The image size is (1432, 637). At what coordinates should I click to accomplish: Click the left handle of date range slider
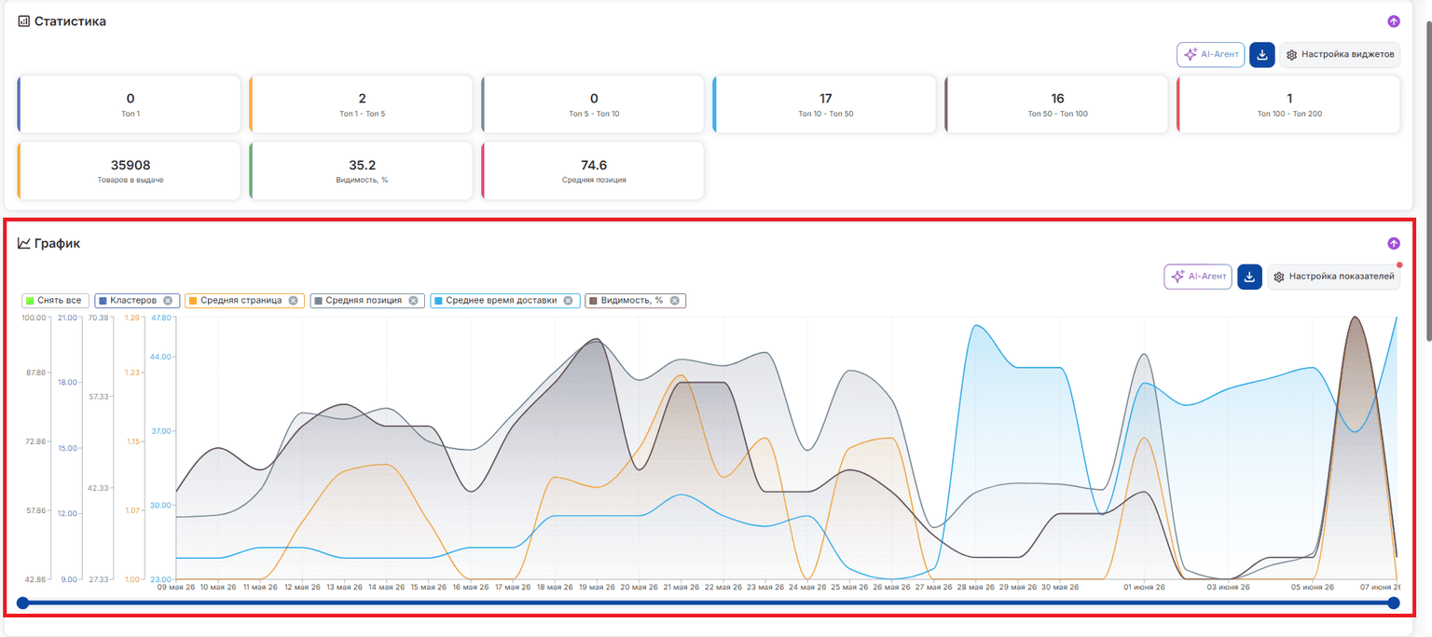(x=23, y=603)
